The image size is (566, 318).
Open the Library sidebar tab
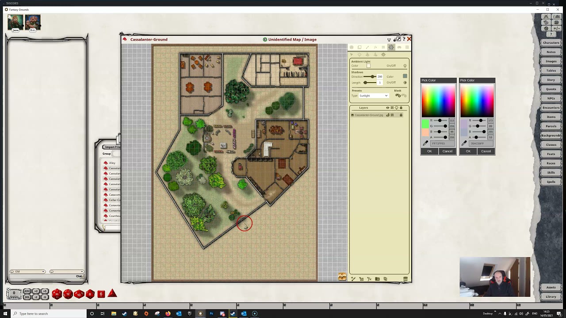(x=551, y=297)
